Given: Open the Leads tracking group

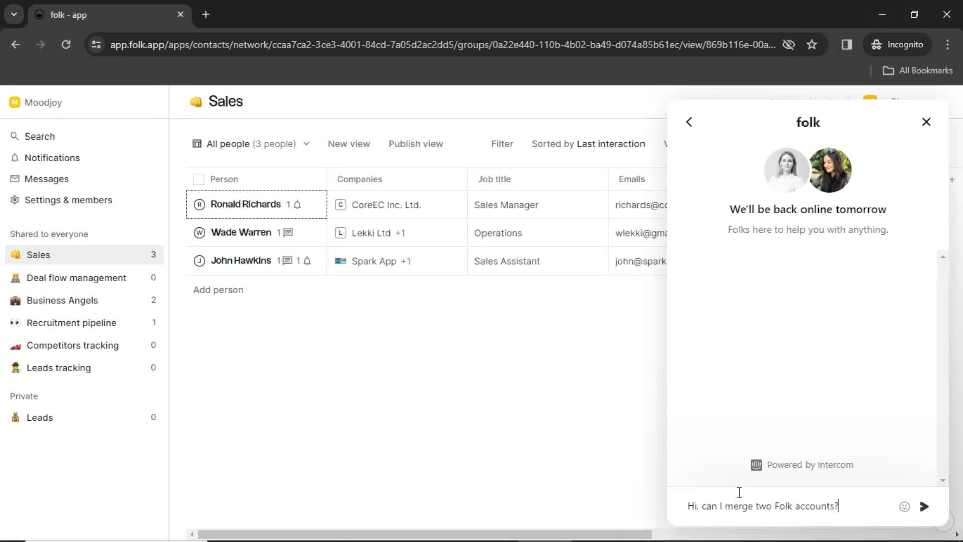Looking at the screenshot, I should pyautogui.click(x=84, y=368).
